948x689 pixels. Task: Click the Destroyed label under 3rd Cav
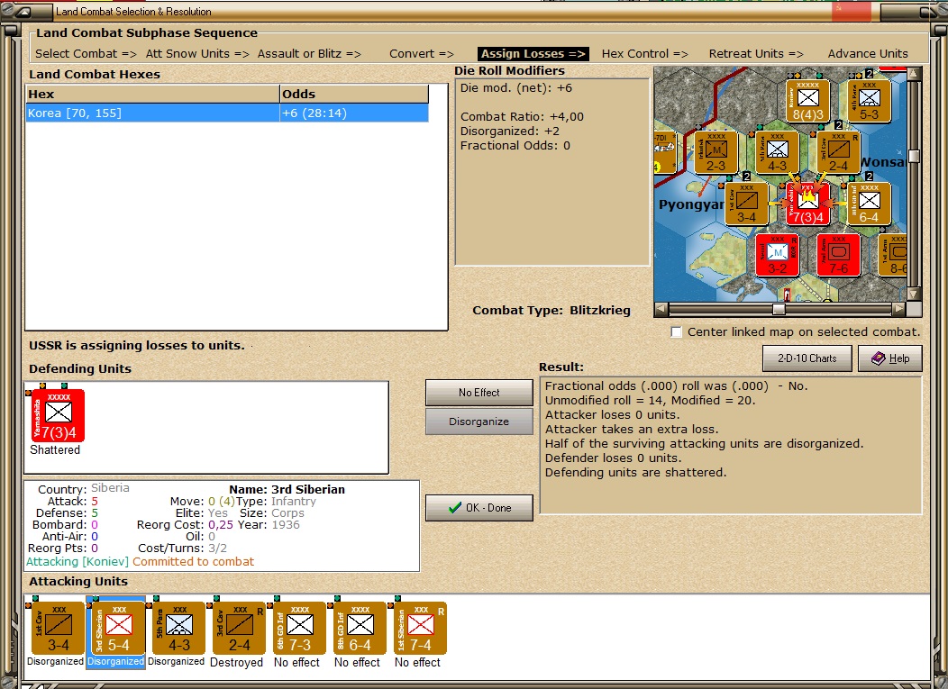pos(236,662)
